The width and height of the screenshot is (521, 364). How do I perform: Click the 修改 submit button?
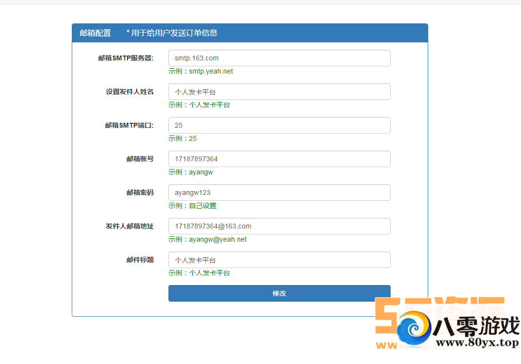pyautogui.click(x=279, y=293)
